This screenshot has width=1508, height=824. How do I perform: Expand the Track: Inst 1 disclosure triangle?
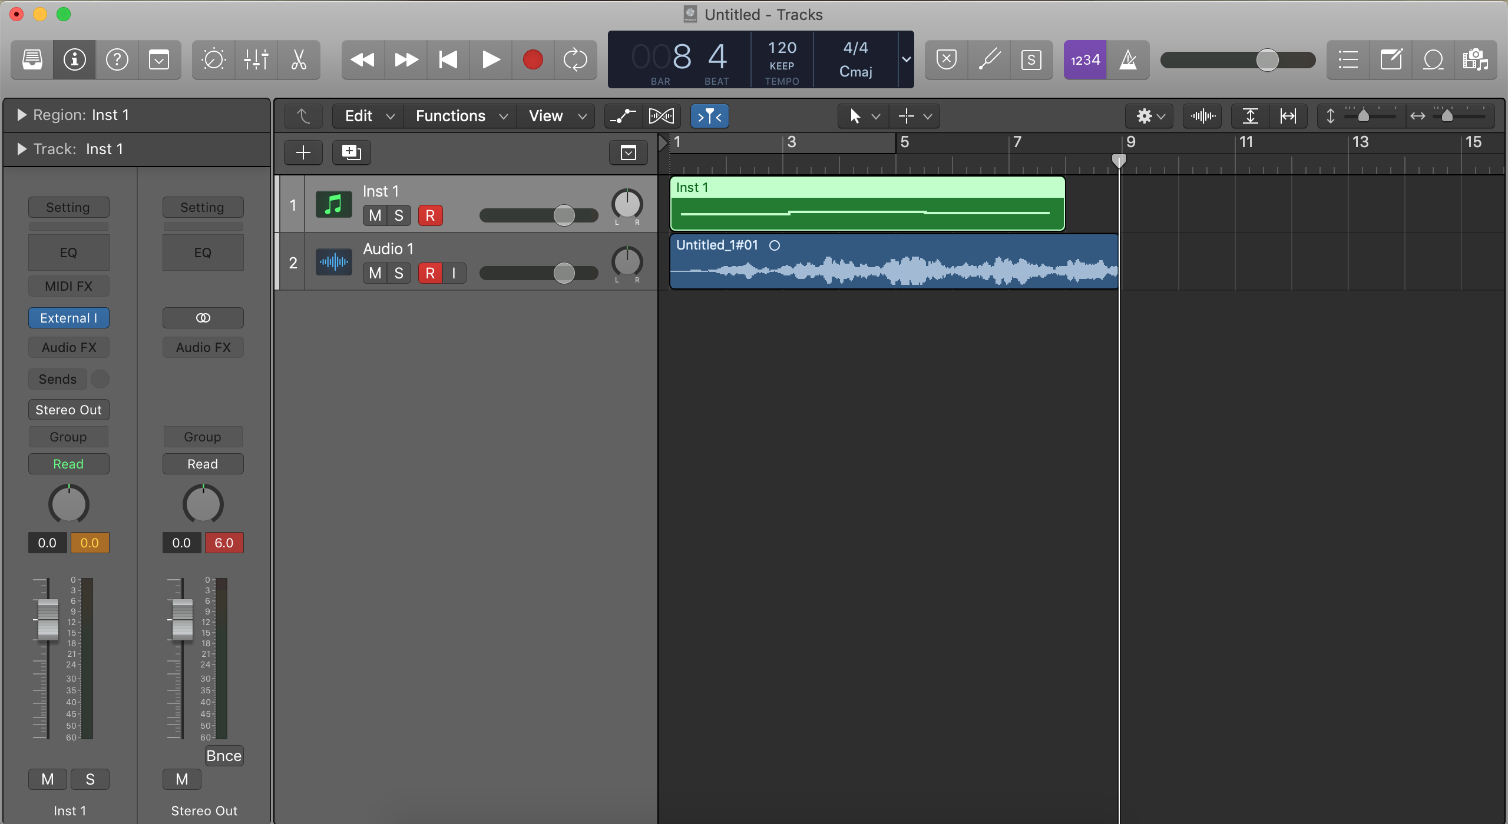coord(22,149)
